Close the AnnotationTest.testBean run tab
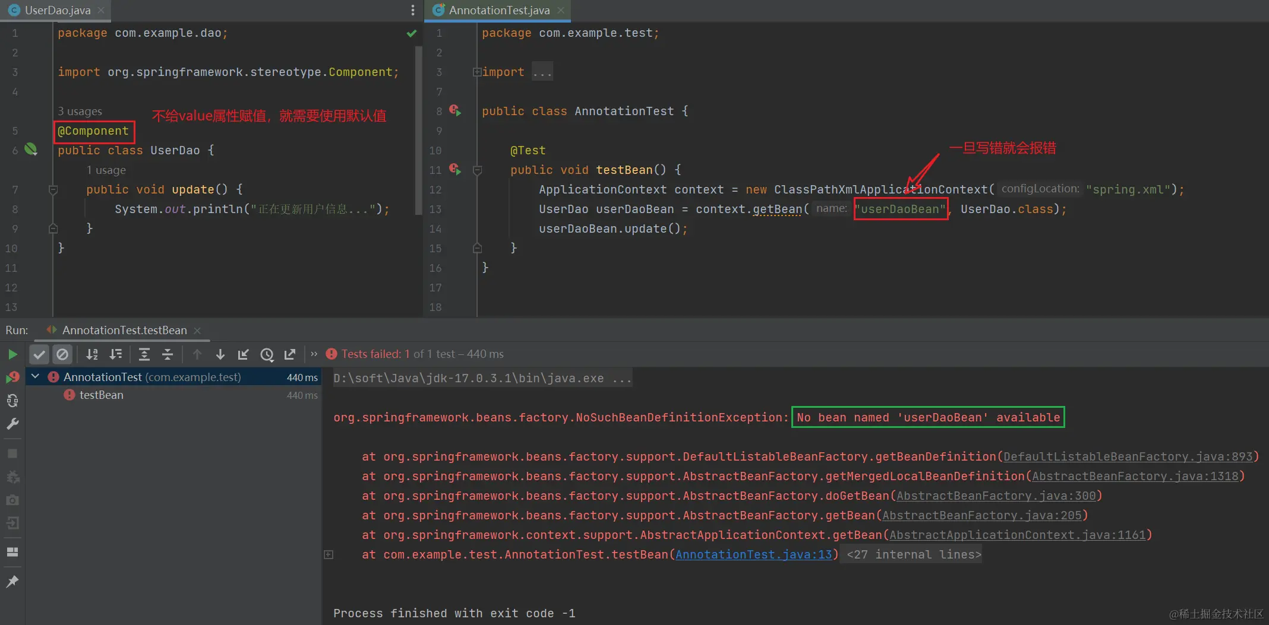 (197, 330)
